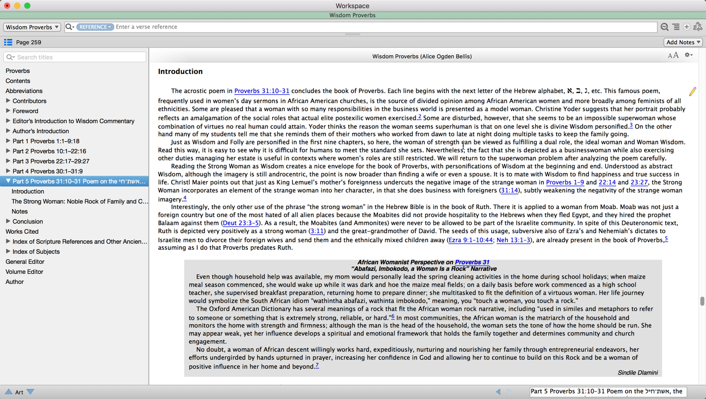The height and width of the screenshot is (399, 706).
Task: Open the REFERENCE search type dropdown
Action: point(95,27)
